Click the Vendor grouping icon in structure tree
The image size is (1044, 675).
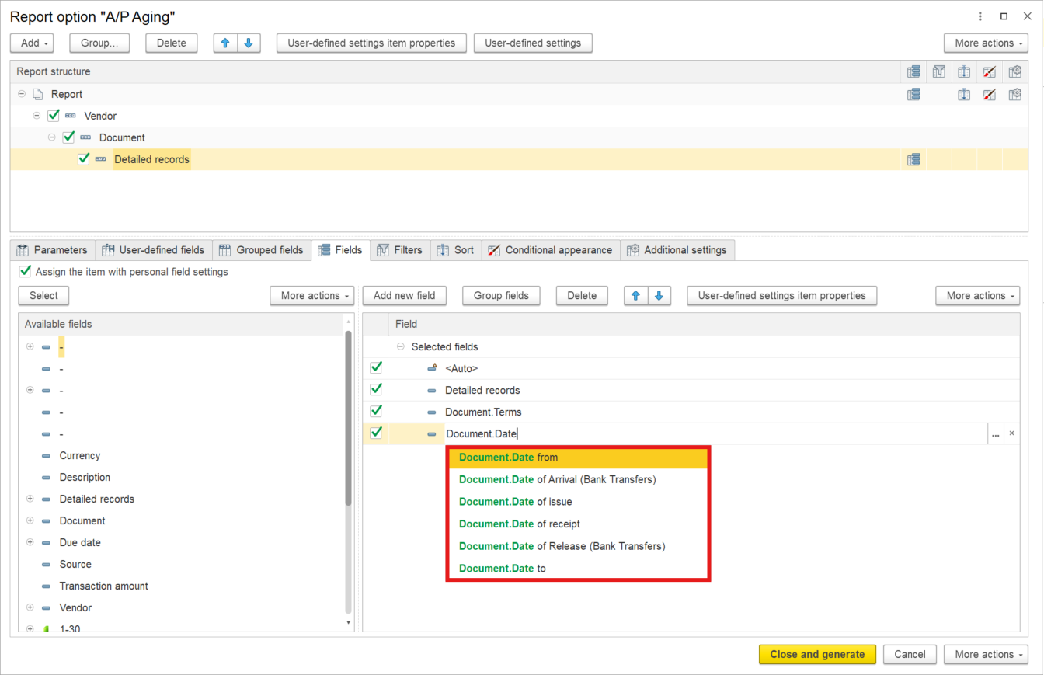click(71, 116)
